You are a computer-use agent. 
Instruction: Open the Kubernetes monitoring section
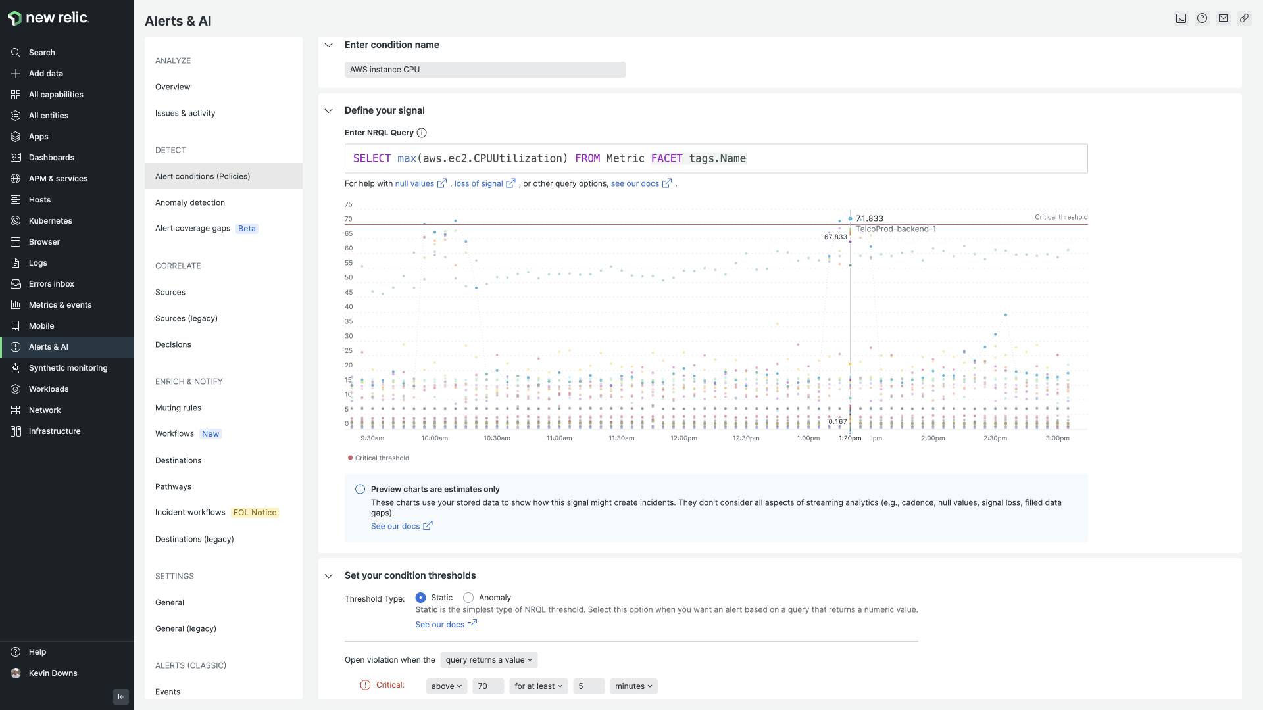[49, 220]
